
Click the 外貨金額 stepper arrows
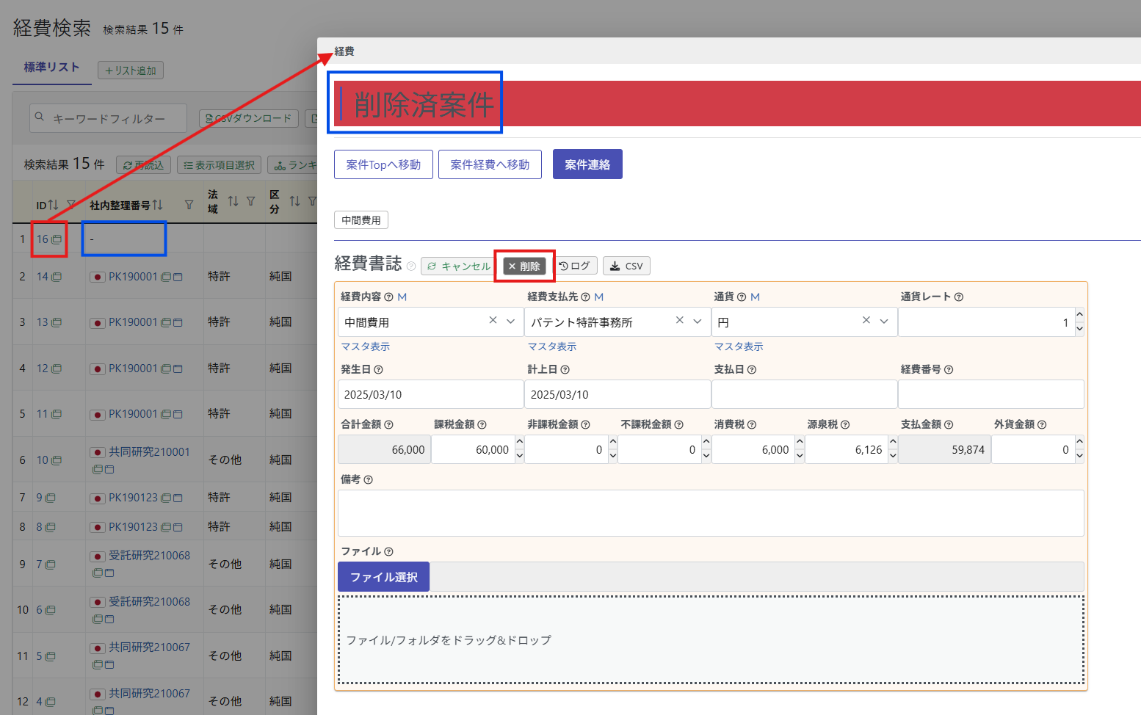(x=1079, y=449)
